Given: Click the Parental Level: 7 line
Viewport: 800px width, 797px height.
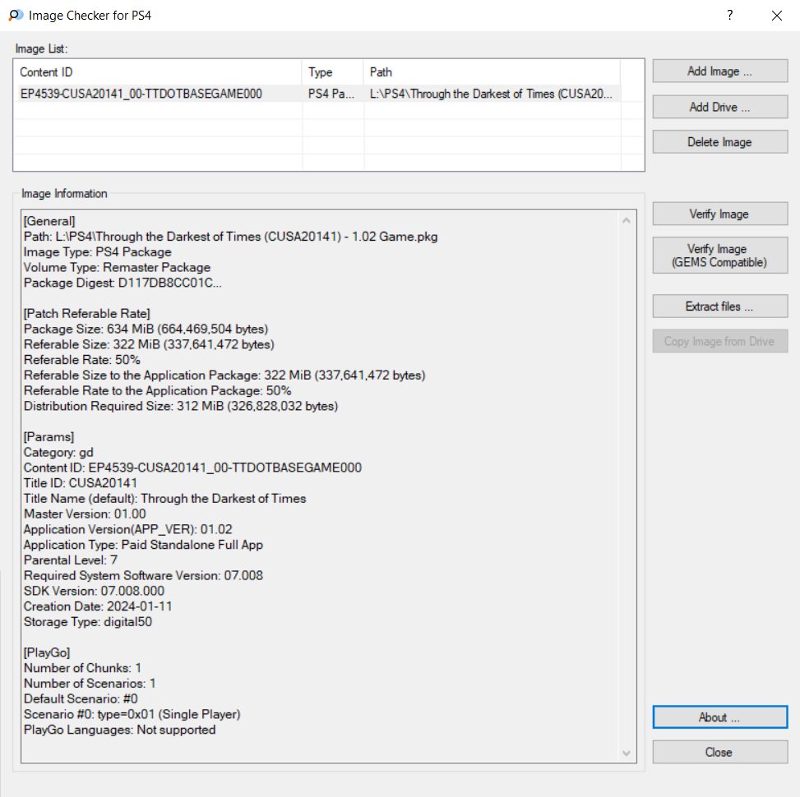Looking at the screenshot, I should [x=71, y=560].
